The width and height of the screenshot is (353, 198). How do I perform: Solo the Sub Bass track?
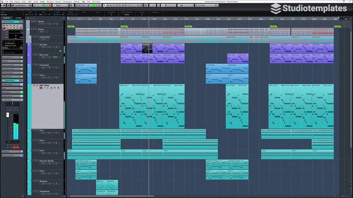coord(37,45)
